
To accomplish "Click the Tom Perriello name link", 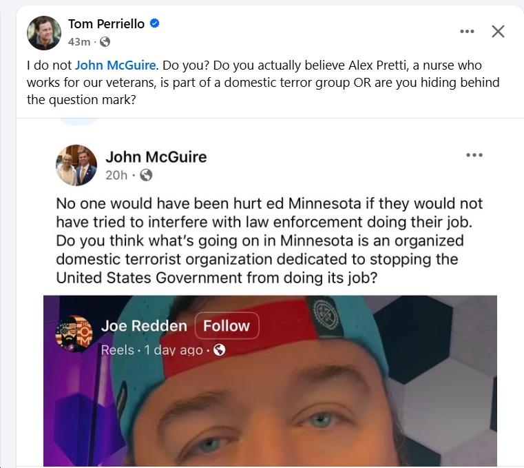I will point(106,23).
